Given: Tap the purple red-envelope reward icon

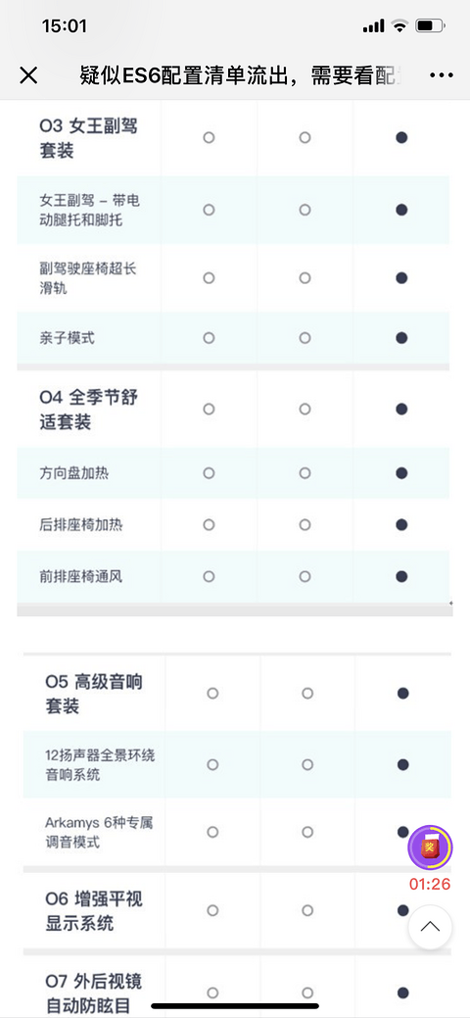Looking at the screenshot, I should (429, 848).
